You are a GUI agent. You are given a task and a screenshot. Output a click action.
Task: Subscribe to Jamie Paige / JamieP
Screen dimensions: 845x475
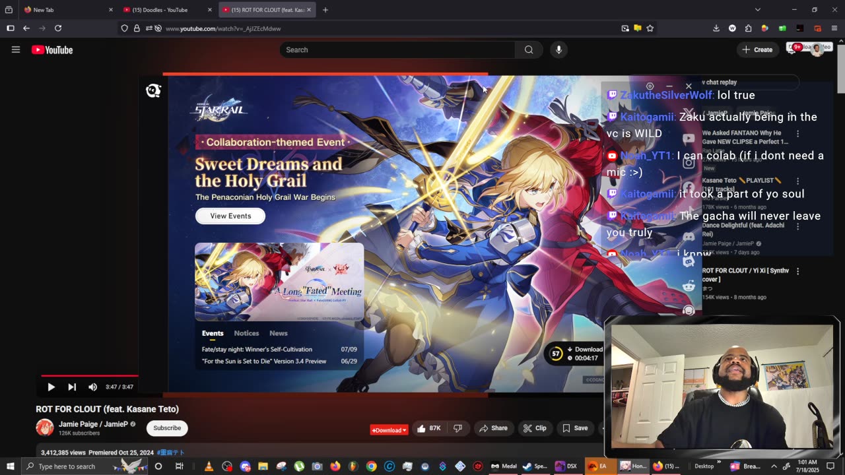click(167, 428)
